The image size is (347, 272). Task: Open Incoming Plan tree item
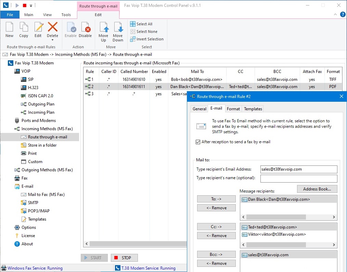pyautogui.click(x=38, y=112)
